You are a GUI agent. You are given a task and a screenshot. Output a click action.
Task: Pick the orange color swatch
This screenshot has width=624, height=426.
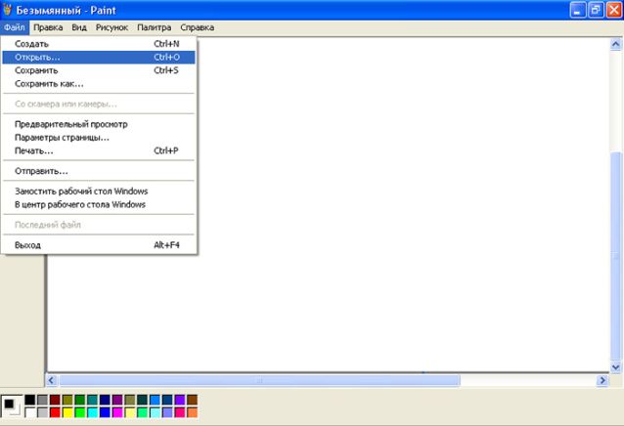pos(192,412)
